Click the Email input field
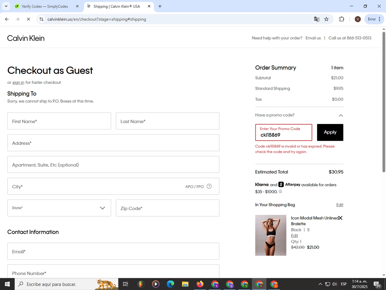This screenshot has width=386, height=290. tap(113, 251)
